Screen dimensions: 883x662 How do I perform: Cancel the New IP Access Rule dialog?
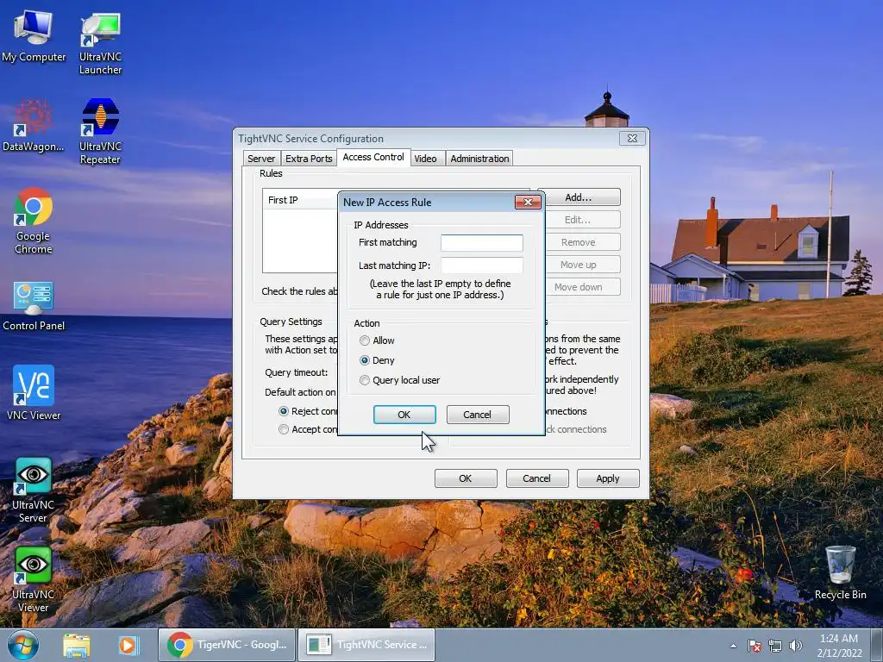478,415
